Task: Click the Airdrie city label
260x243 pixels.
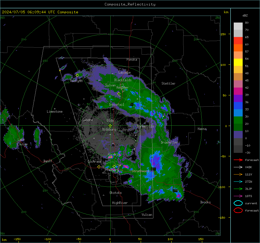Action: [114, 154]
